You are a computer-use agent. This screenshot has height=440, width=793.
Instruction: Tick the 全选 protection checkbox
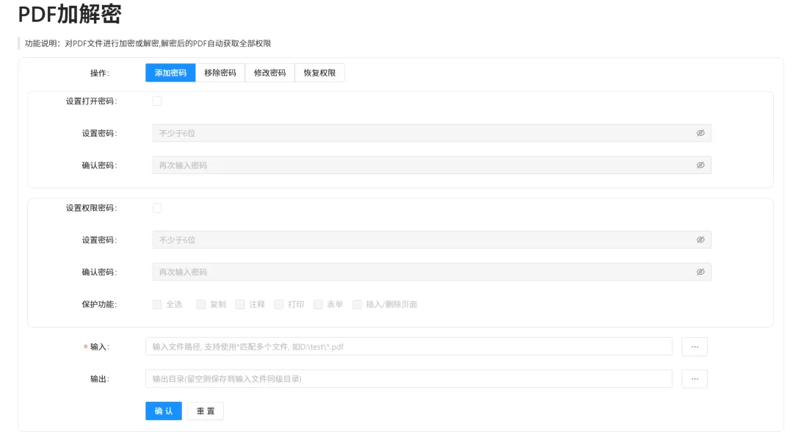click(157, 304)
